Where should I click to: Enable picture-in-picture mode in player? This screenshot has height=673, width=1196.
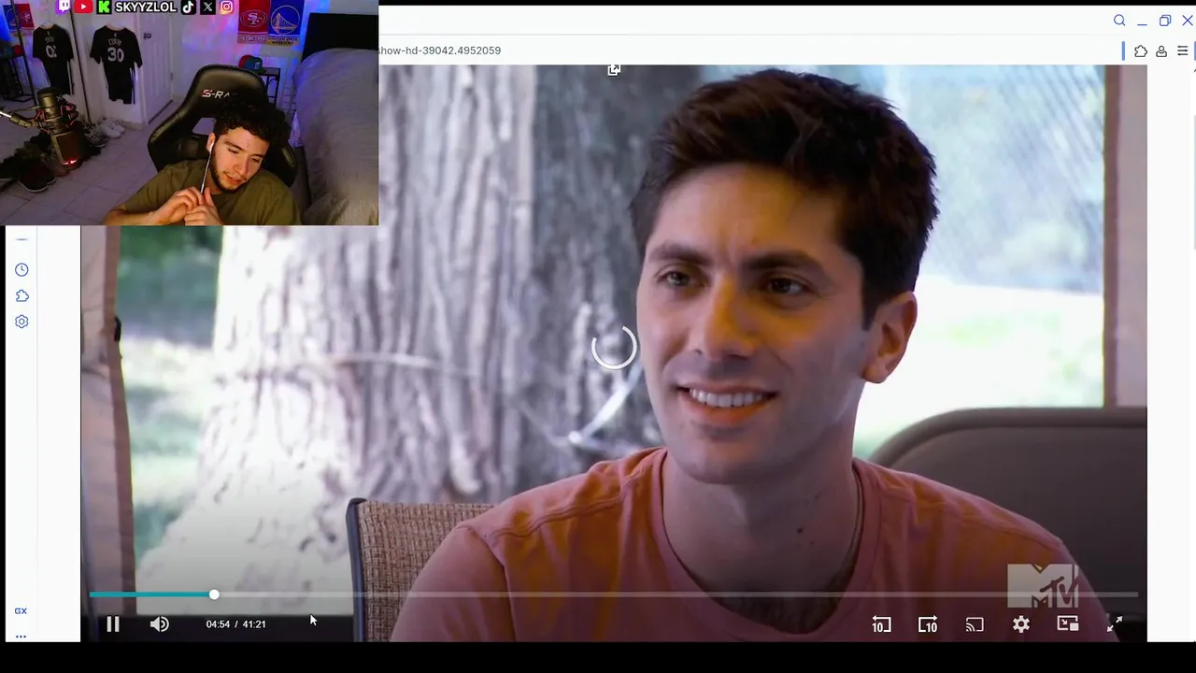point(1068,623)
